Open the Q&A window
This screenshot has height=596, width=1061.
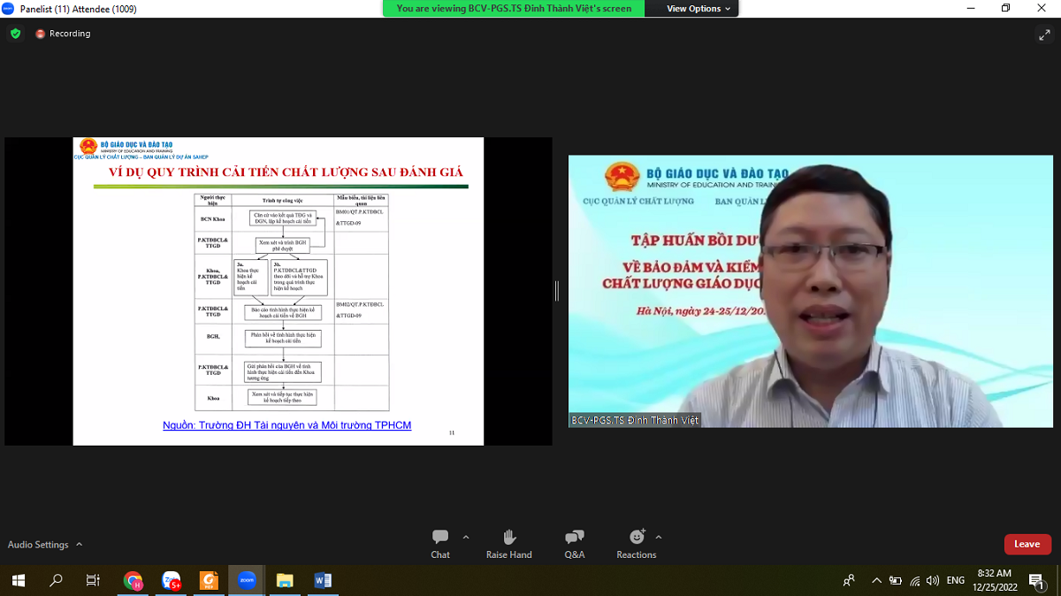574,544
